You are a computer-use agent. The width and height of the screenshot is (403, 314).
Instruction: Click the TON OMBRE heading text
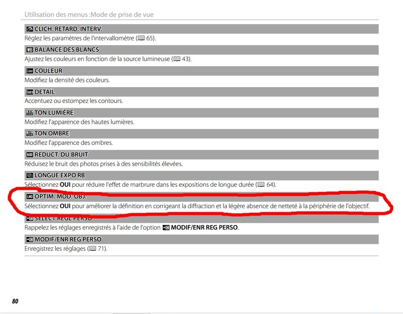52,134
